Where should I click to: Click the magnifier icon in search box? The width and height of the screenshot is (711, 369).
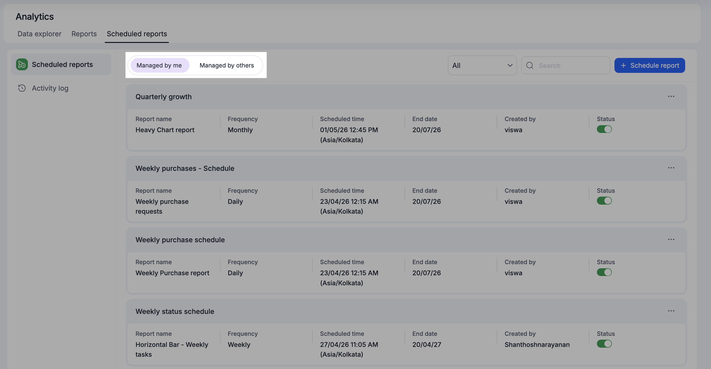pyautogui.click(x=530, y=66)
